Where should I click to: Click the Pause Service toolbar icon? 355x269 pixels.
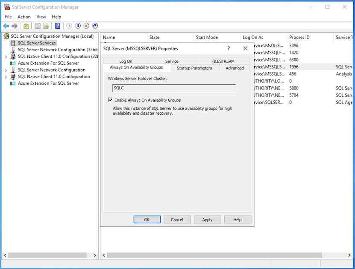(x=78, y=26)
